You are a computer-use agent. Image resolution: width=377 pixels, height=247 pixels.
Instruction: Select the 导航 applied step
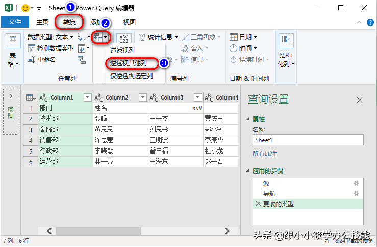[308, 193]
